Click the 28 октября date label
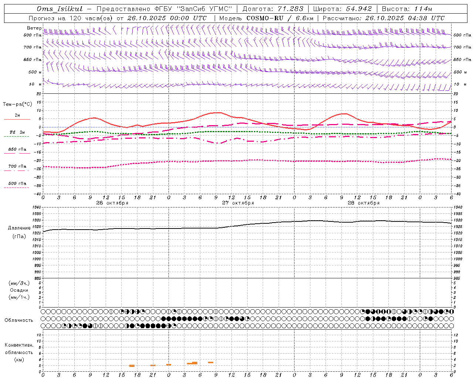 (364, 203)
